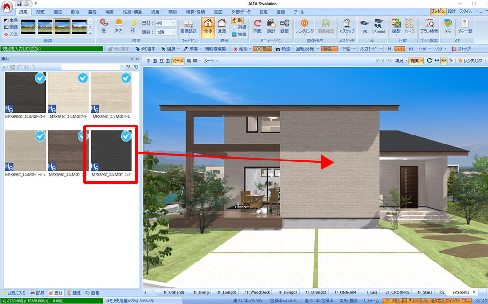Open the スタイル dropdown at top right
Image resolution: width=488 pixels, height=304 pixels.
pyautogui.click(x=467, y=11)
